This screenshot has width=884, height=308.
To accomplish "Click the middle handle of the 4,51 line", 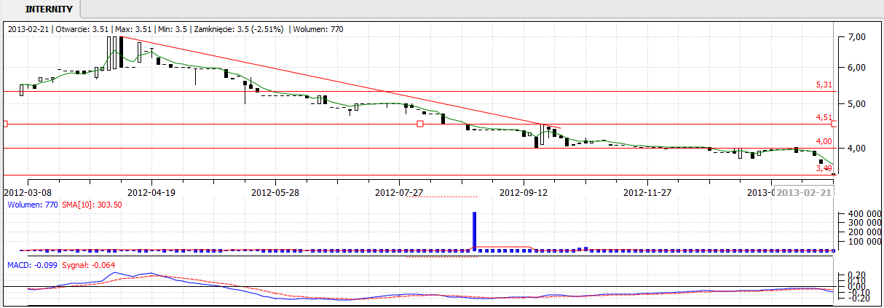I will (420, 125).
